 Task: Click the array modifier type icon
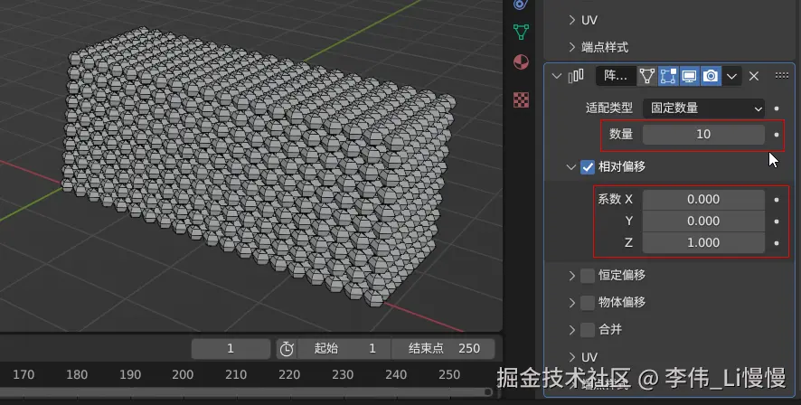click(x=576, y=76)
